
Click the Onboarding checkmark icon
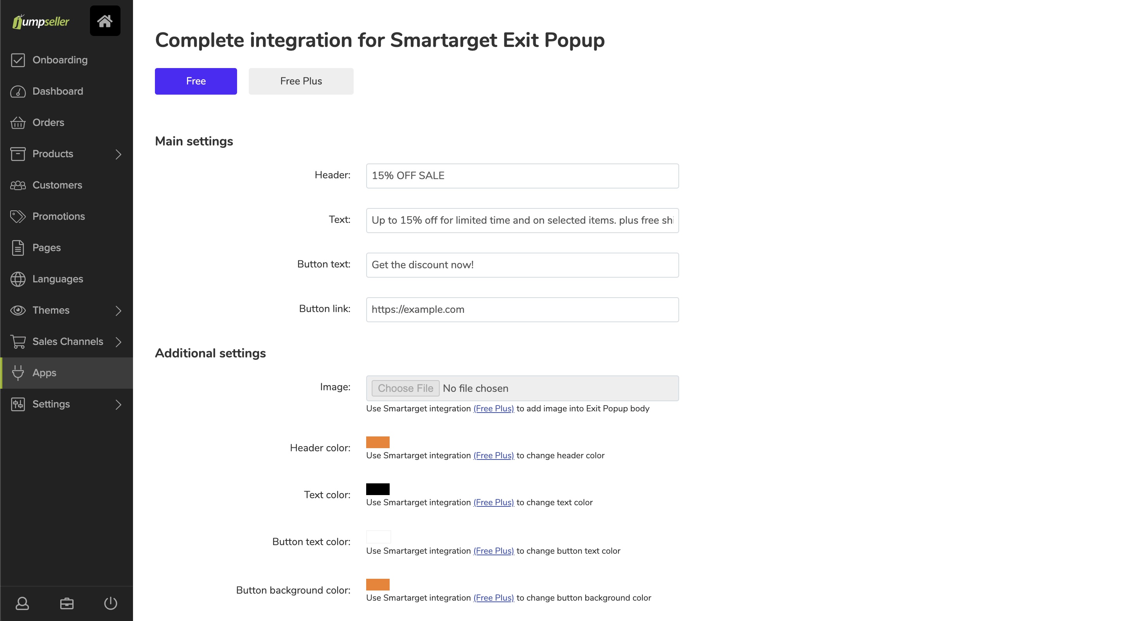[18, 60]
